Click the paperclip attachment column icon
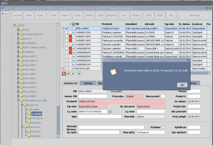The height and width of the screenshot is (145, 213). tap(73, 24)
